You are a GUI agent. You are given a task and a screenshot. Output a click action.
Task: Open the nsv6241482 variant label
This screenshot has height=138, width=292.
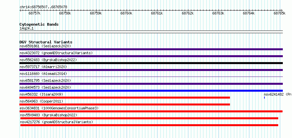click(278, 94)
